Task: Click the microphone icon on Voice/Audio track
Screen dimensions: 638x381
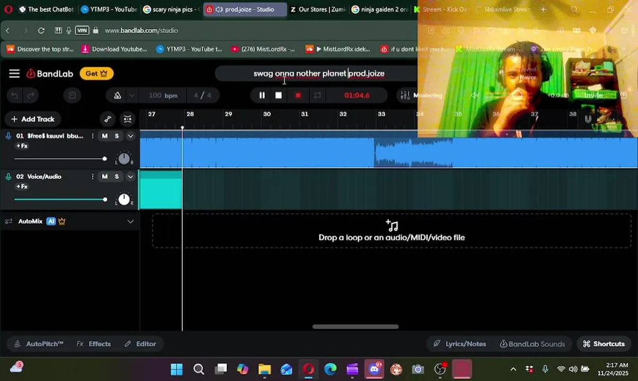Action: pyautogui.click(x=8, y=177)
